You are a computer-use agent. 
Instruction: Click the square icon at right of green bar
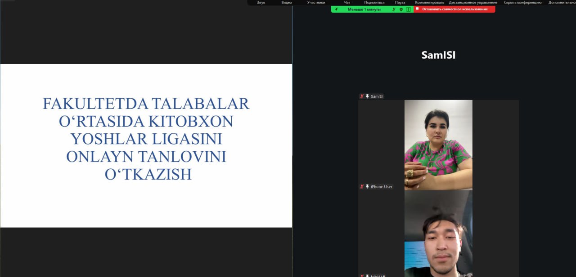point(408,9)
